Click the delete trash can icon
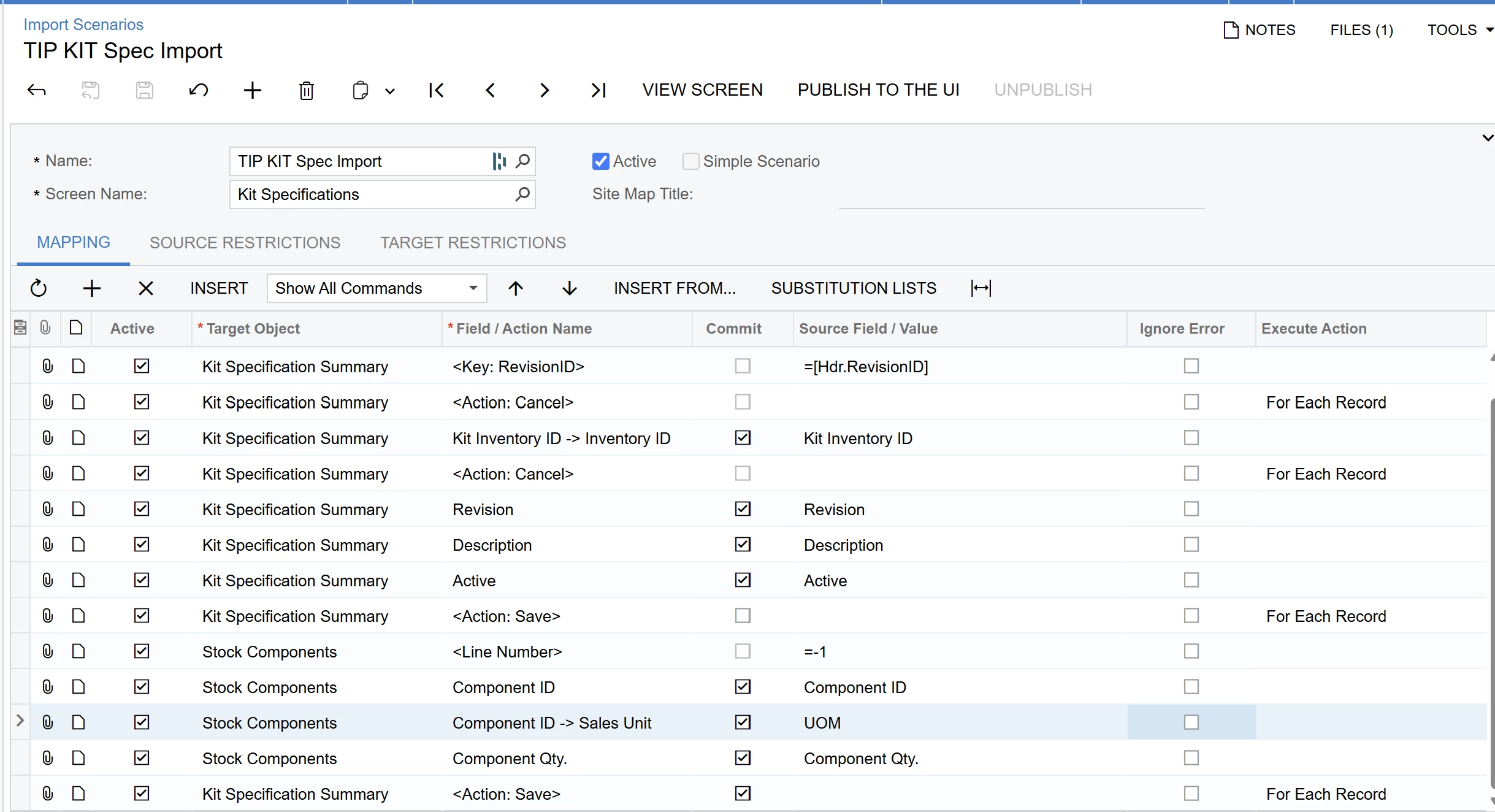The width and height of the screenshot is (1495, 812). pos(306,90)
